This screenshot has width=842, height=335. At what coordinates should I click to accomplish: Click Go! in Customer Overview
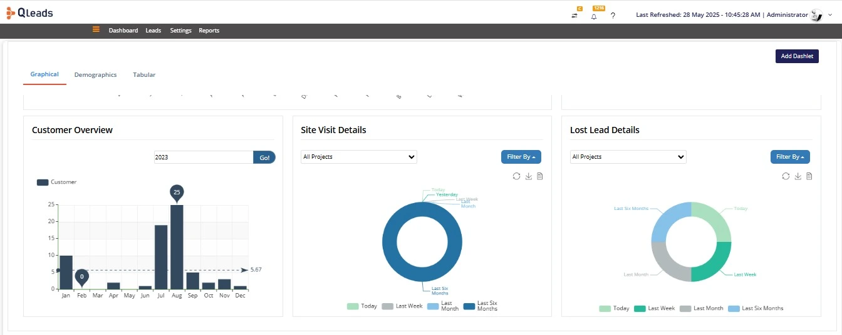264,157
